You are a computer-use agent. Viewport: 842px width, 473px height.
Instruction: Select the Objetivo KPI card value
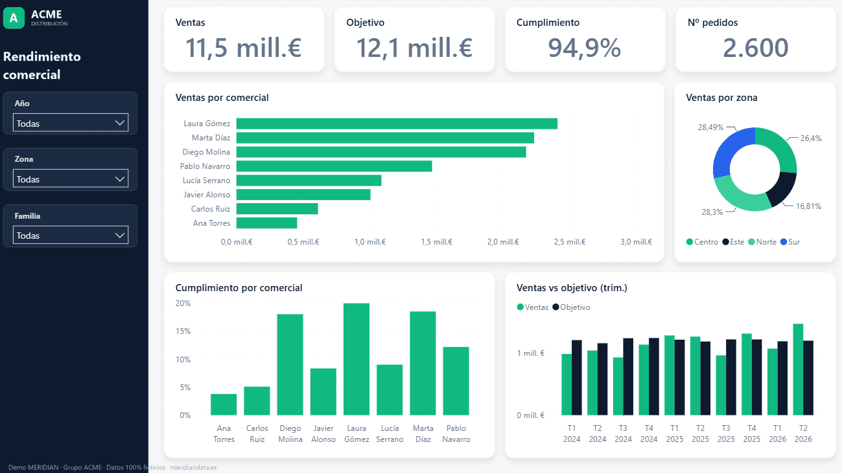point(414,48)
